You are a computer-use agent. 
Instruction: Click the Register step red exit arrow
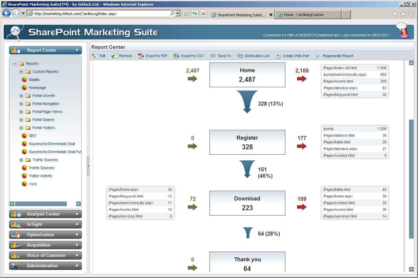click(302, 146)
